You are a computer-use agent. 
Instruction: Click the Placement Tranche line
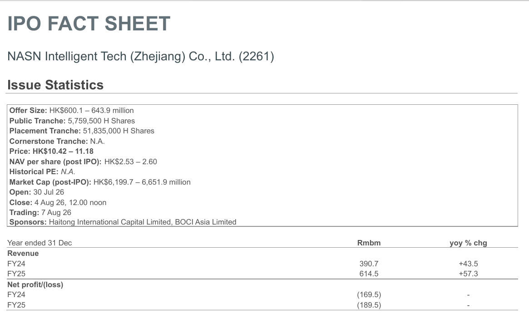tap(82, 131)
